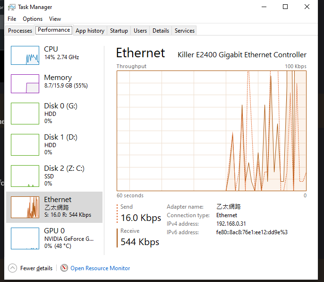
Task: Select the Disk 0 (G:) graph thumbnail
Action: coord(25,114)
